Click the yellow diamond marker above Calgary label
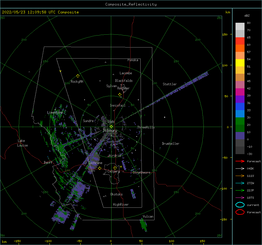This screenshot has height=245, width=262. pyautogui.click(x=115, y=168)
